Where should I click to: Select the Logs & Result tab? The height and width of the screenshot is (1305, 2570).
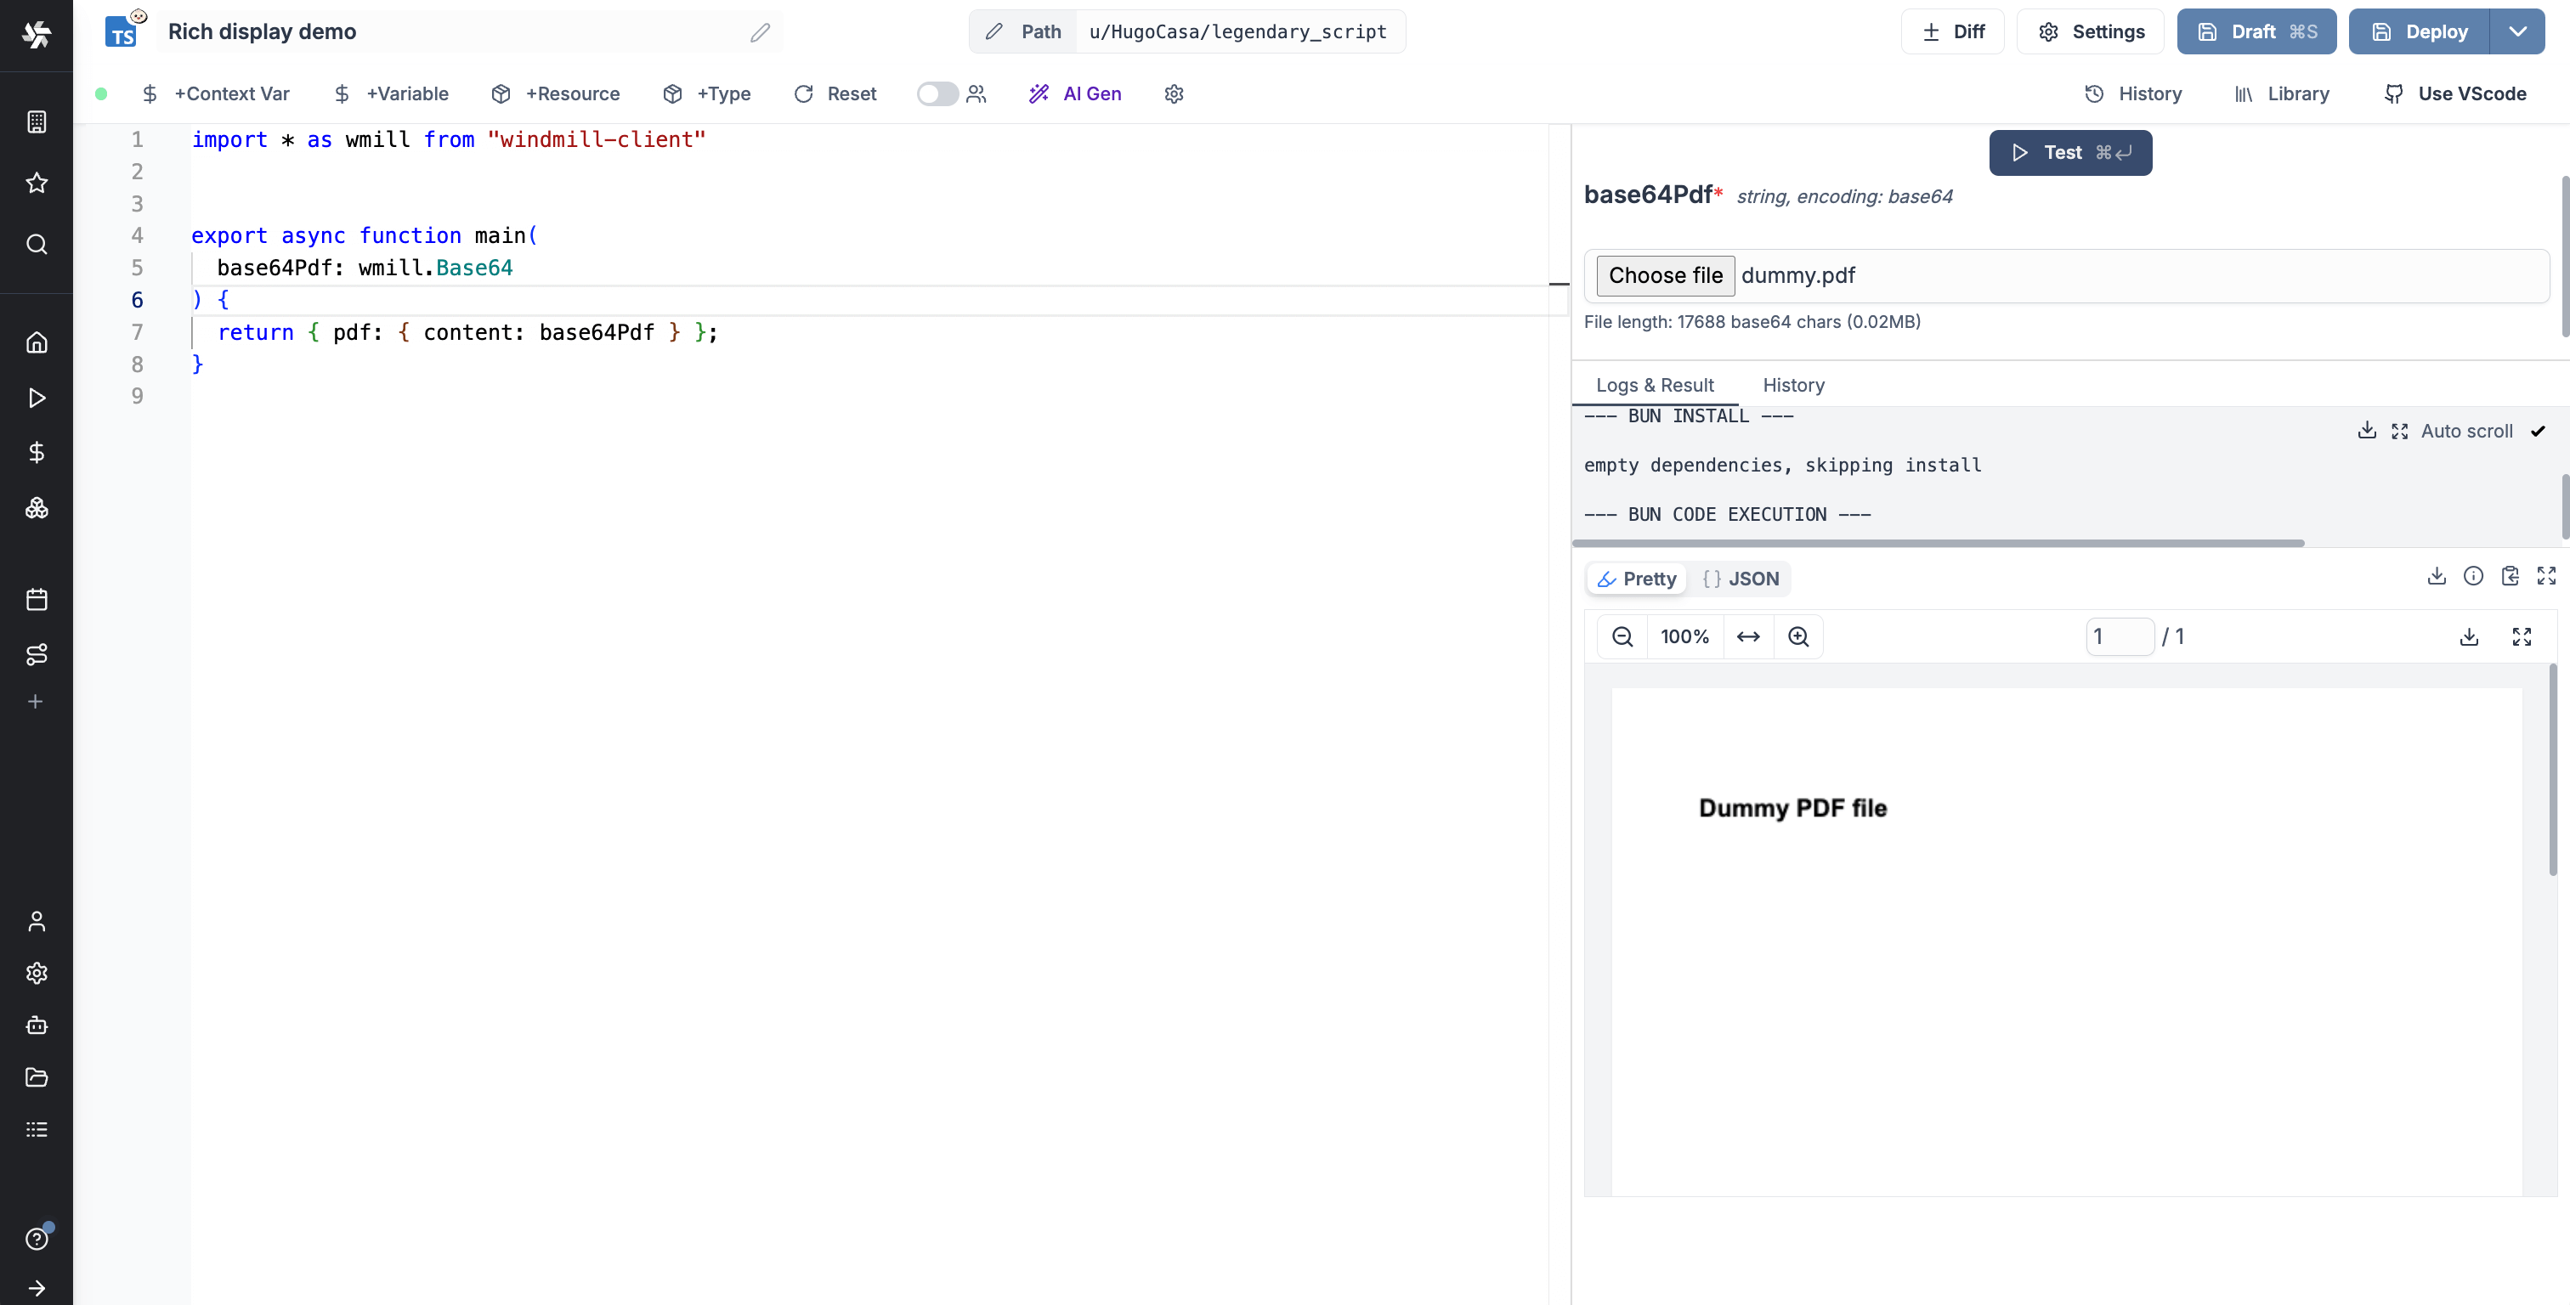1655,385
